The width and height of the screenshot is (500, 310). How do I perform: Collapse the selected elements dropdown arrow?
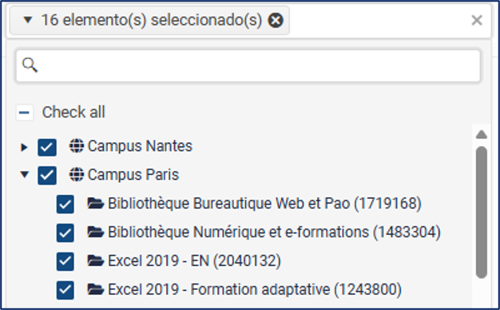(28, 21)
